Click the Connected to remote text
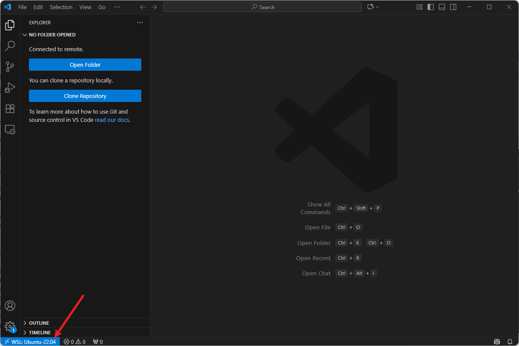Image resolution: width=519 pixels, height=346 pixels. [x=56, y=49]
